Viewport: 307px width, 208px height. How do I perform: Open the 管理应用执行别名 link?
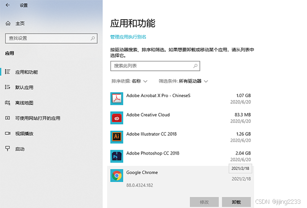click(128, 37)
